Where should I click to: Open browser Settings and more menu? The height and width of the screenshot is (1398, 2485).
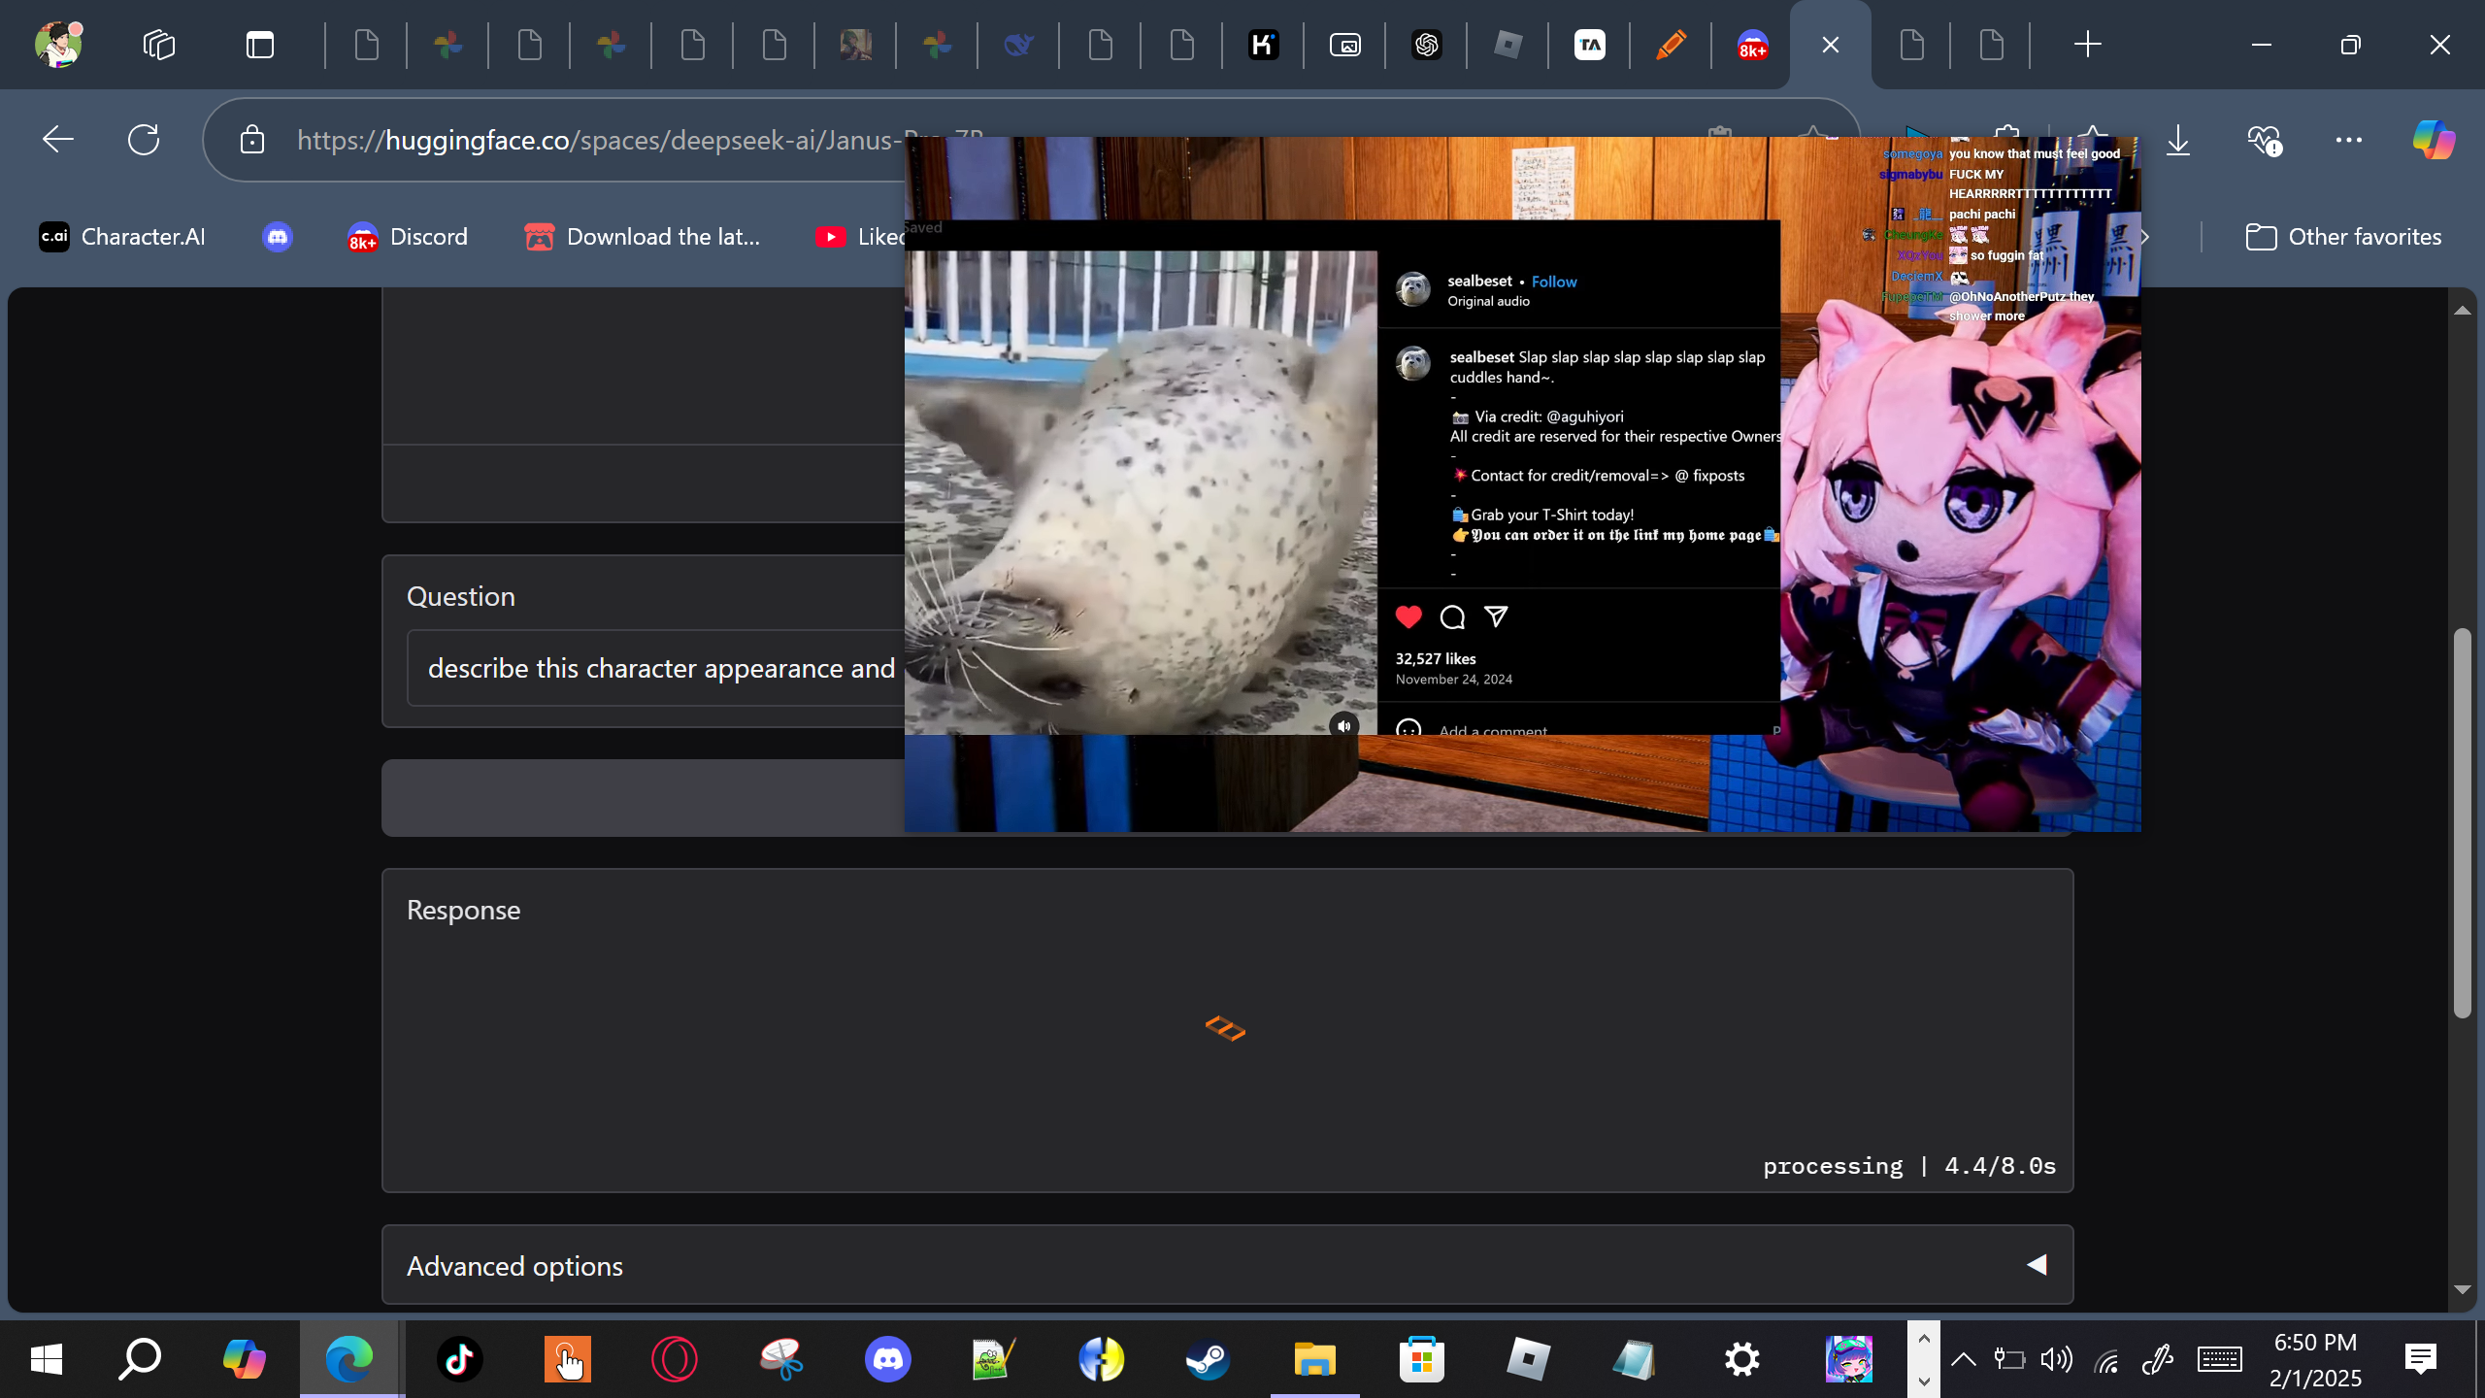(x=2349, y=140)
